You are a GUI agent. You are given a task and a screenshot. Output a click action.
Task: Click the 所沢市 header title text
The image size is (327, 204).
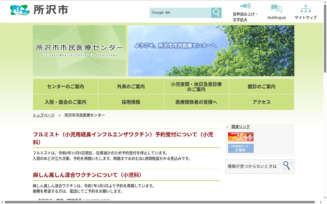point(51,10)
